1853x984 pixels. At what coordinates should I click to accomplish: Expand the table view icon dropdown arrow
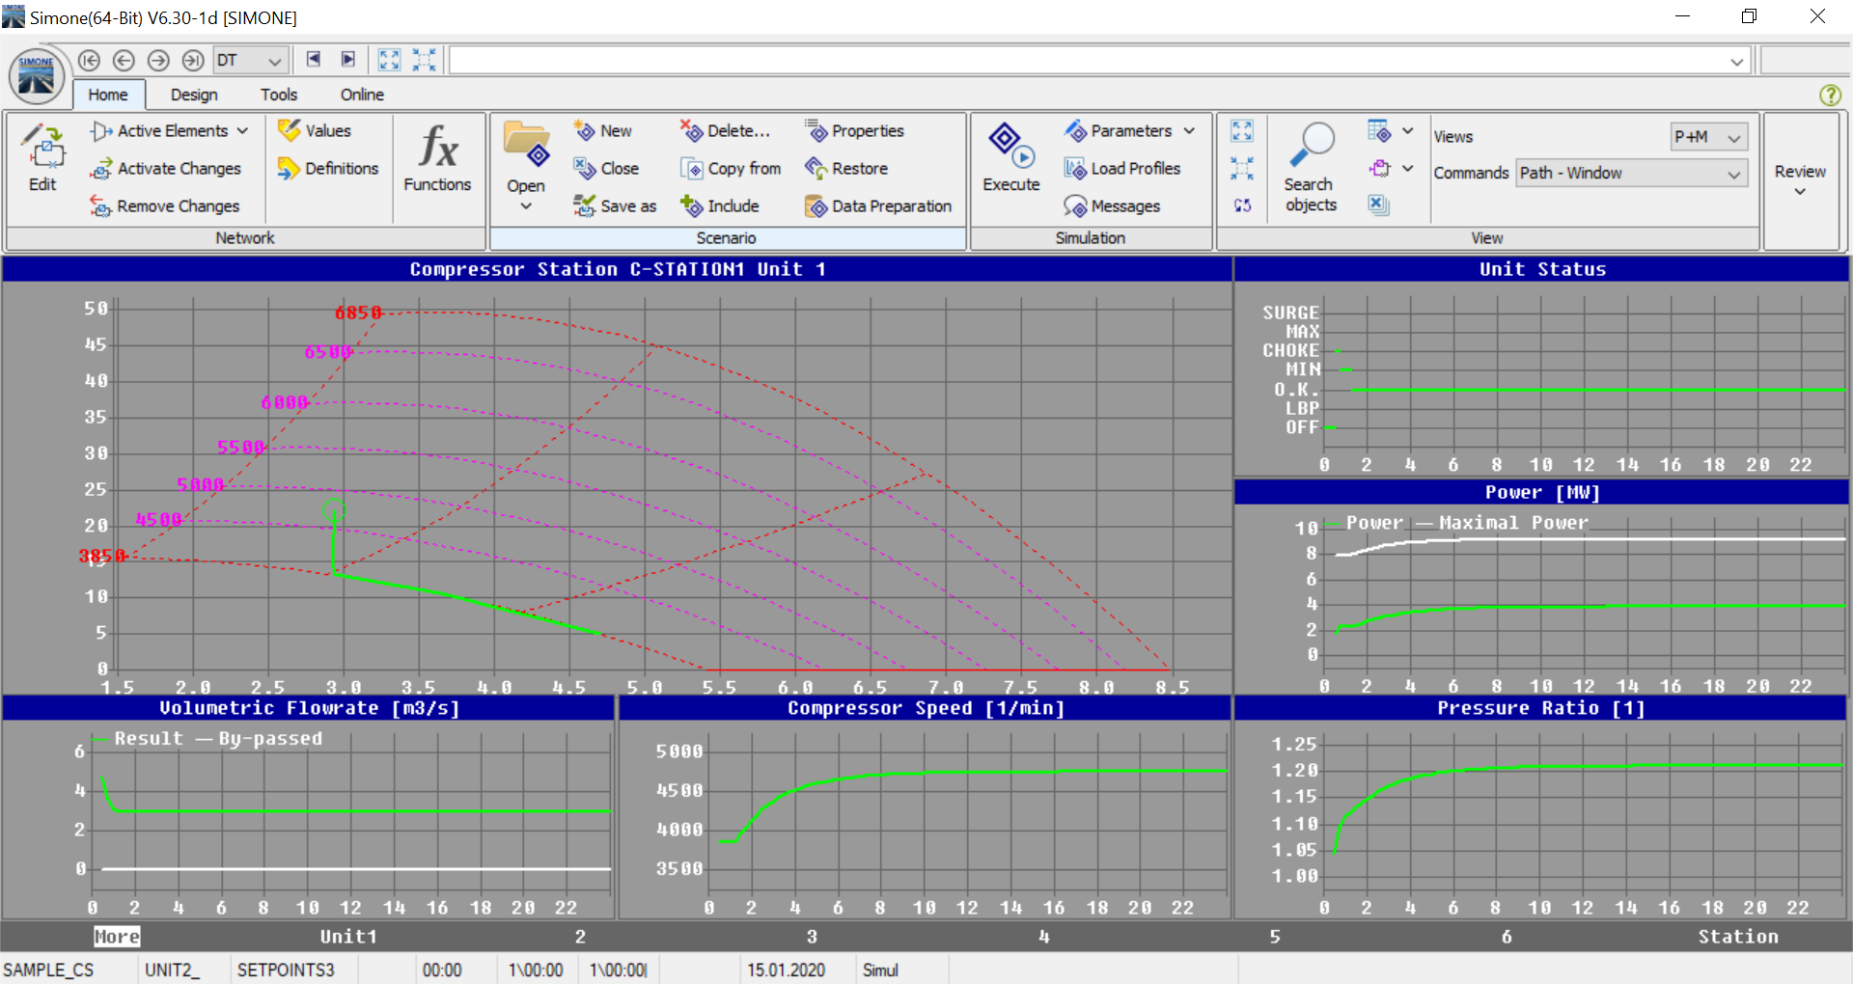click(1408, 131)
